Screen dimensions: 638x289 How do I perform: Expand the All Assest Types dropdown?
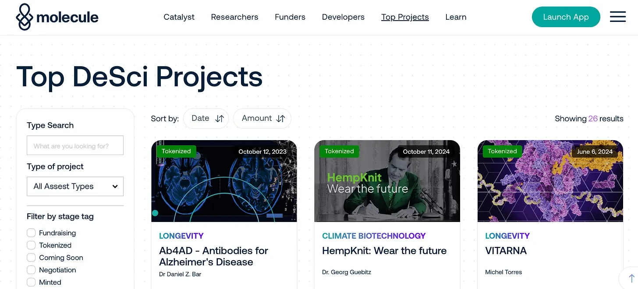tap(75, 187)
